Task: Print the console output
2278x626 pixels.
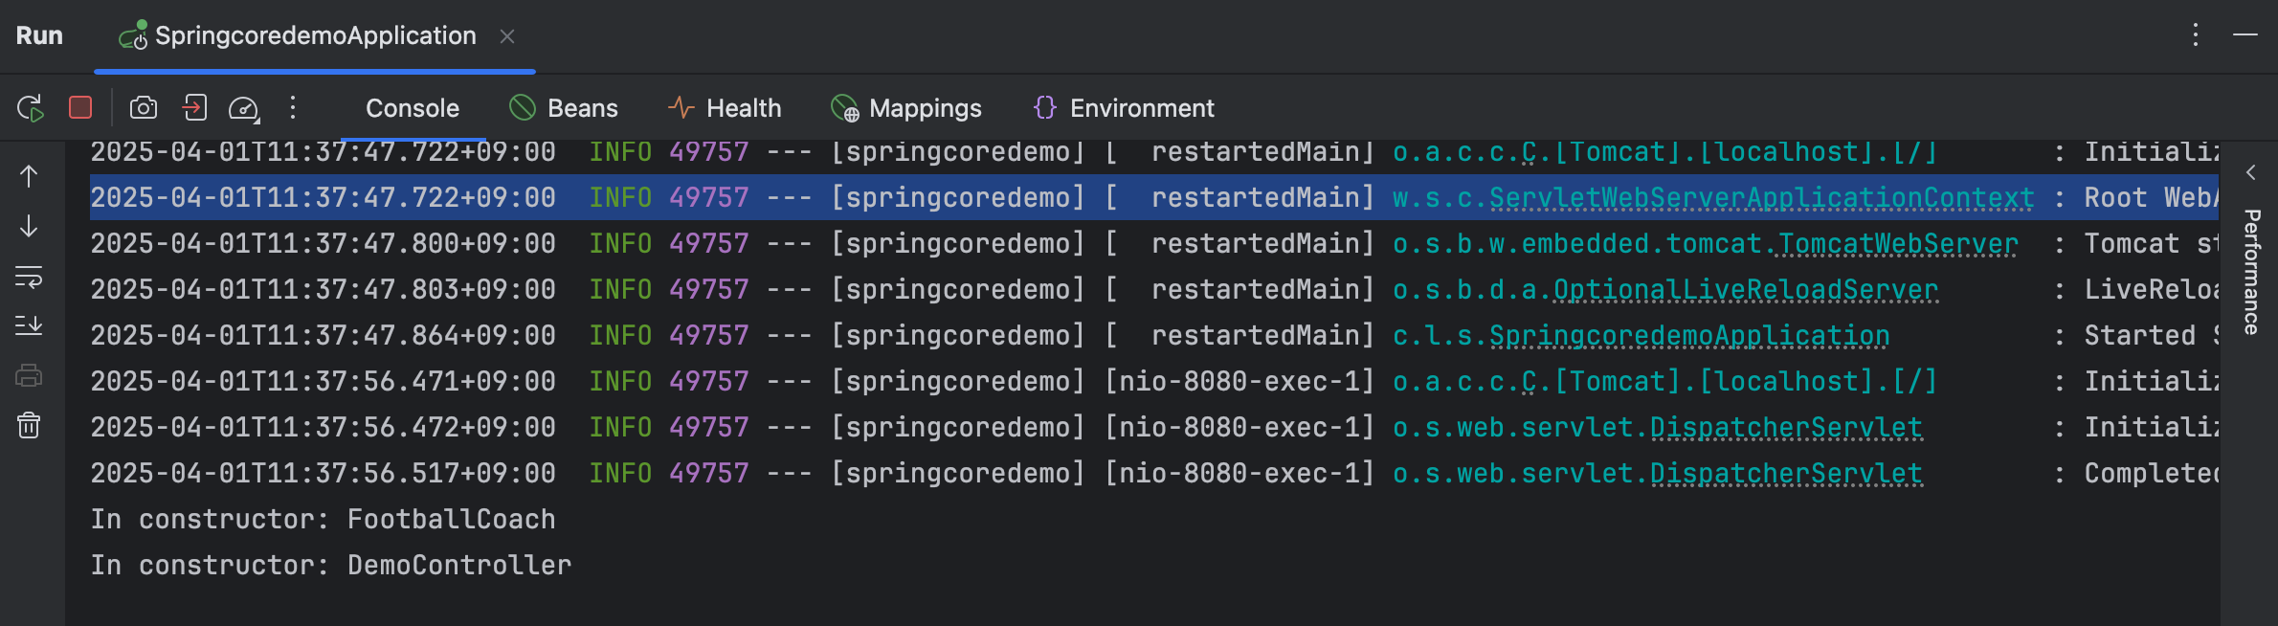Action: [29, 376]
